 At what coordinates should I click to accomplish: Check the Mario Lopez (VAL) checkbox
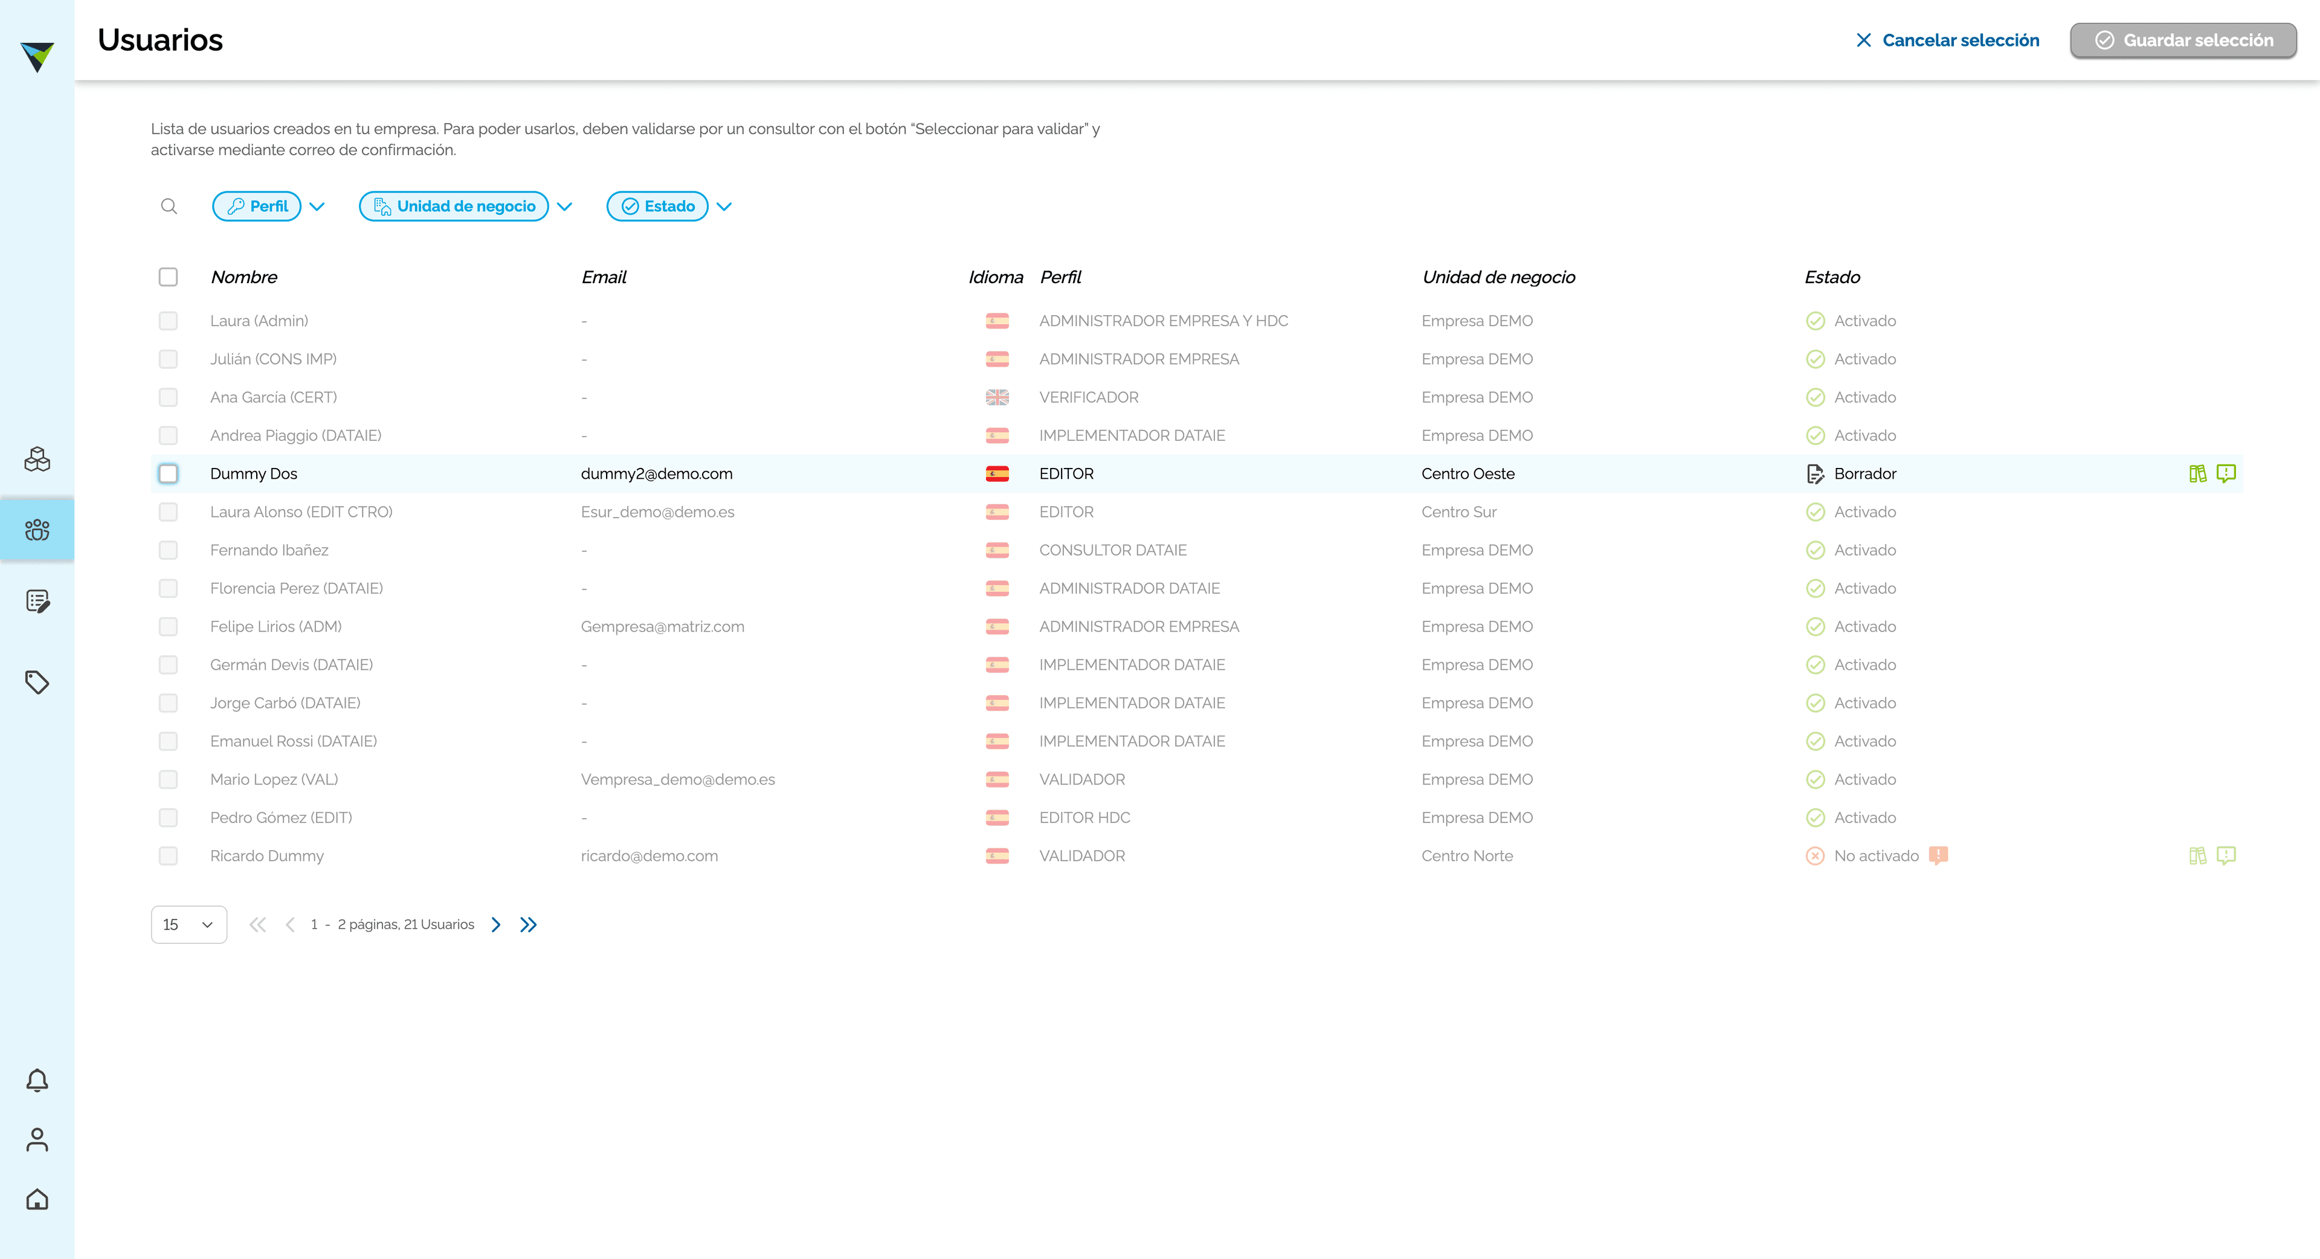coord(169,780)
